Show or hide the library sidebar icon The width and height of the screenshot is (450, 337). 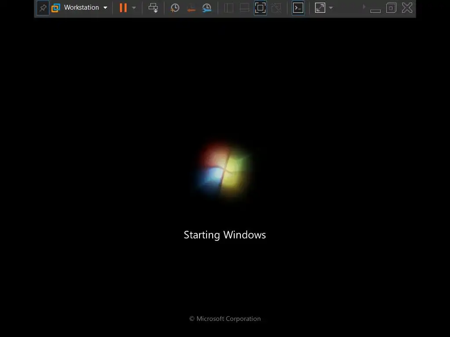point(229,8)
